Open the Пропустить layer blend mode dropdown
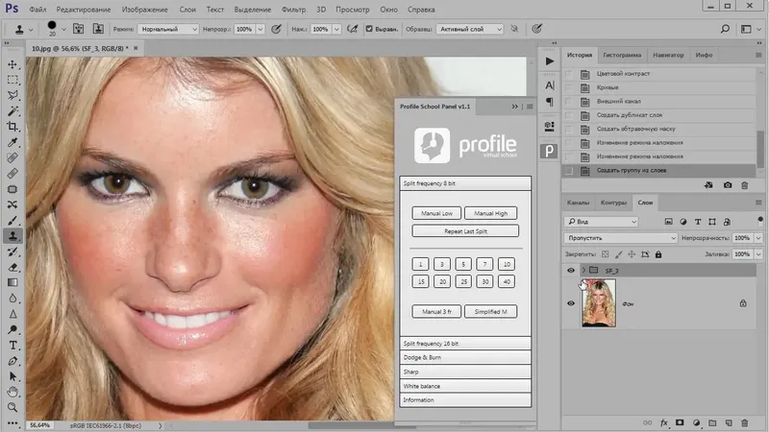Image resolution: width=769 pixels, height=432 pixels. [620, 238]
